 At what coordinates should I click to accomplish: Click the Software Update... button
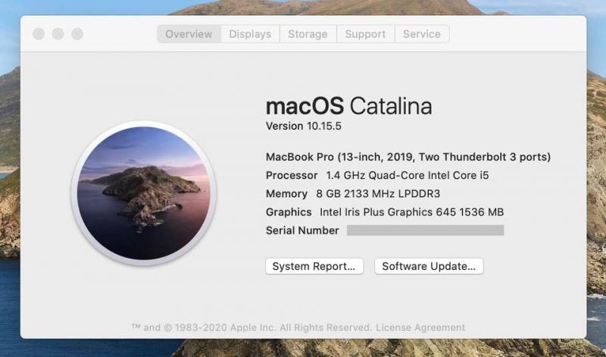pyautogui.click(x=429, y=266)
